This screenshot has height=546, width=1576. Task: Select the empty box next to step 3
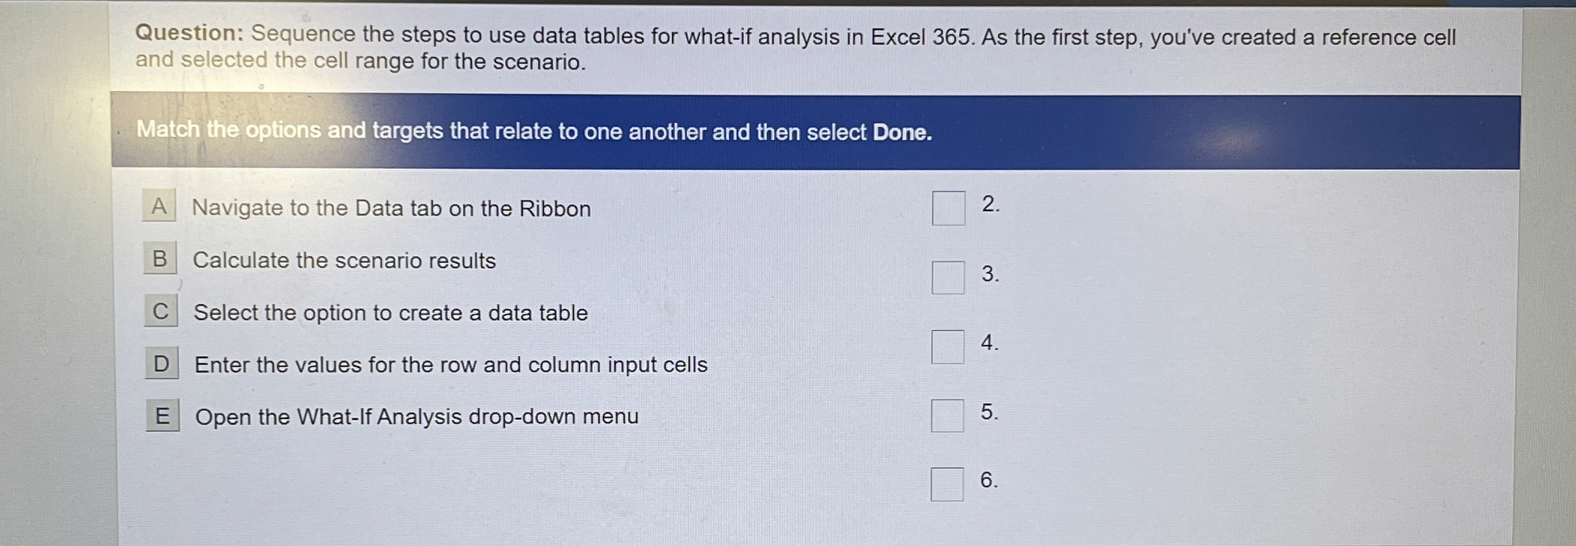pos(948,277)
